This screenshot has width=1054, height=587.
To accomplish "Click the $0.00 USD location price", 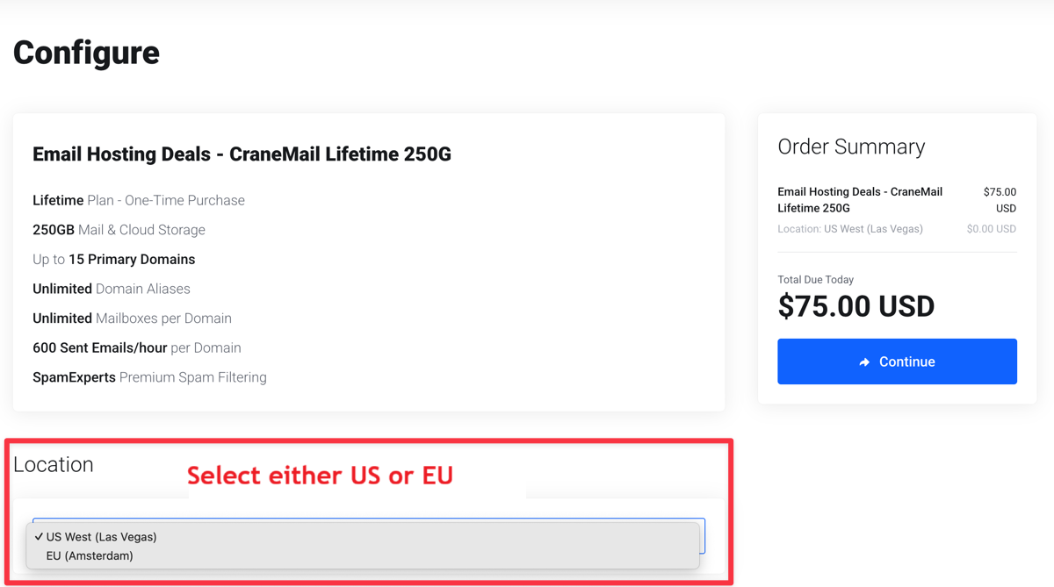I will [x=991, y=229].
